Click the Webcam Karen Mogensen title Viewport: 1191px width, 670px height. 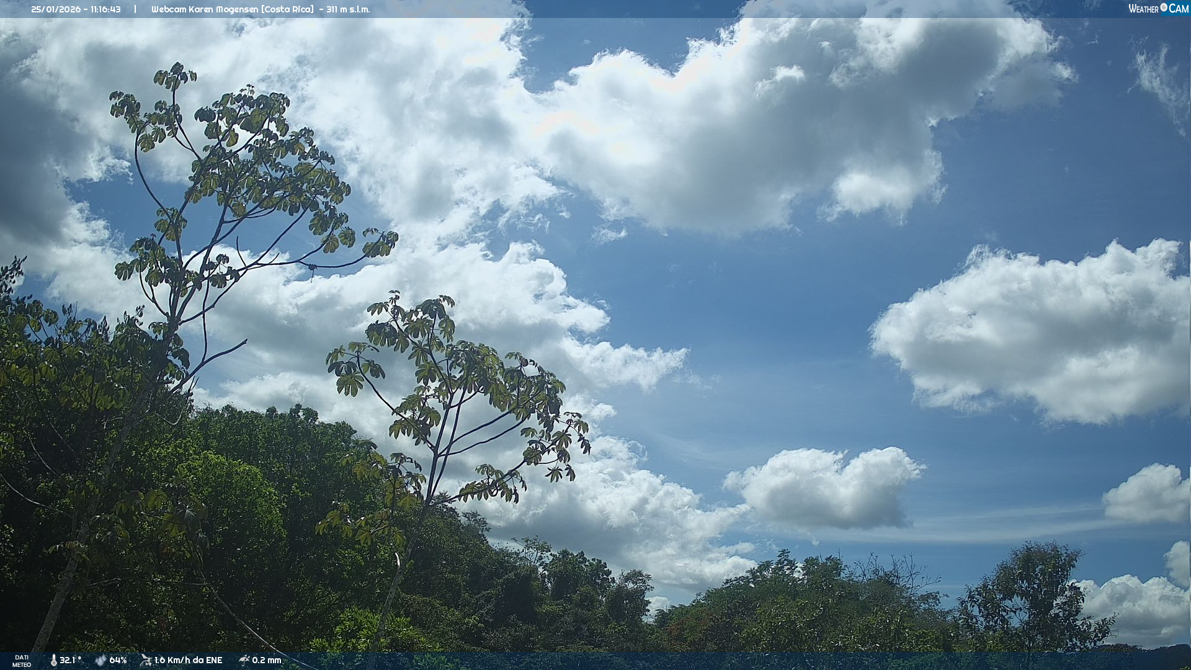pos(205,9)
